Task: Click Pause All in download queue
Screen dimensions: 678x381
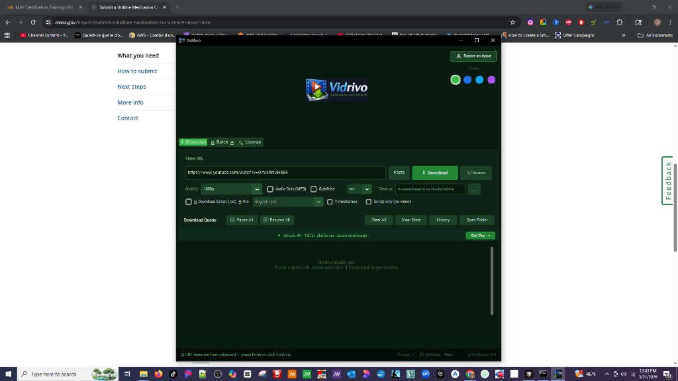Action: [242, 220]
